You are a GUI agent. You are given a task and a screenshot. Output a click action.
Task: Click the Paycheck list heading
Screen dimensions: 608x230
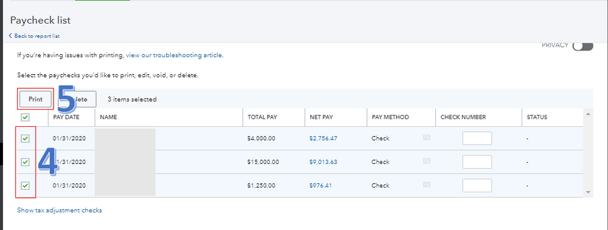(x=40, y=20)
